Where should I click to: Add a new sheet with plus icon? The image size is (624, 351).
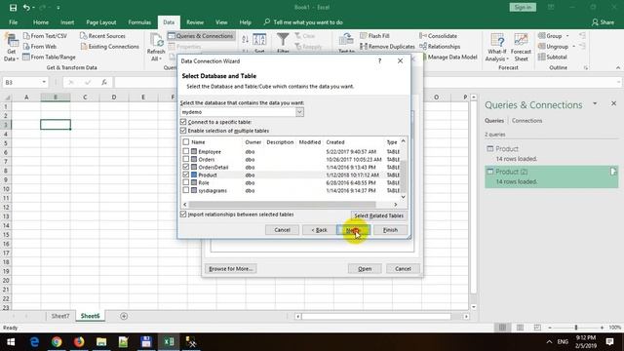[x=124, y=316]
